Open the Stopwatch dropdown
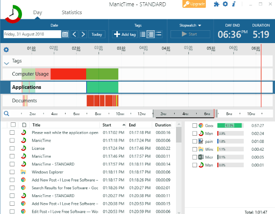This screenshot has width=275, height=214. click(x=190, y=25)
